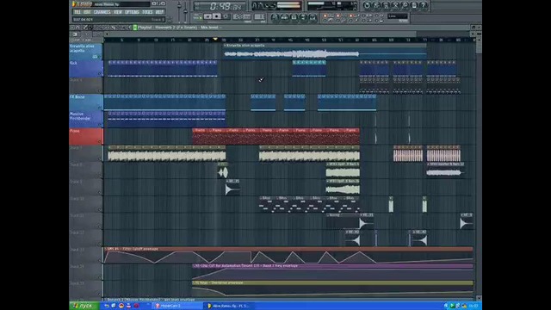
Task: Open the HELP menu
Action: [x=159, y=12]
